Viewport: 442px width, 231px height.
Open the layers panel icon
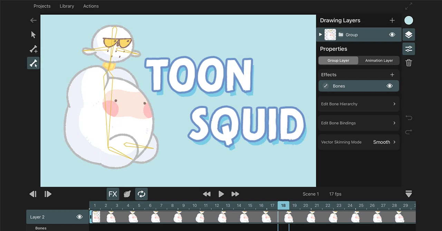pyautogui.click(x=409, y=35)
